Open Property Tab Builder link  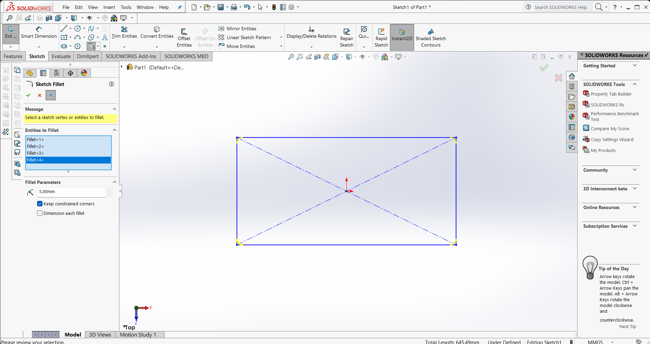coord(611,94)
